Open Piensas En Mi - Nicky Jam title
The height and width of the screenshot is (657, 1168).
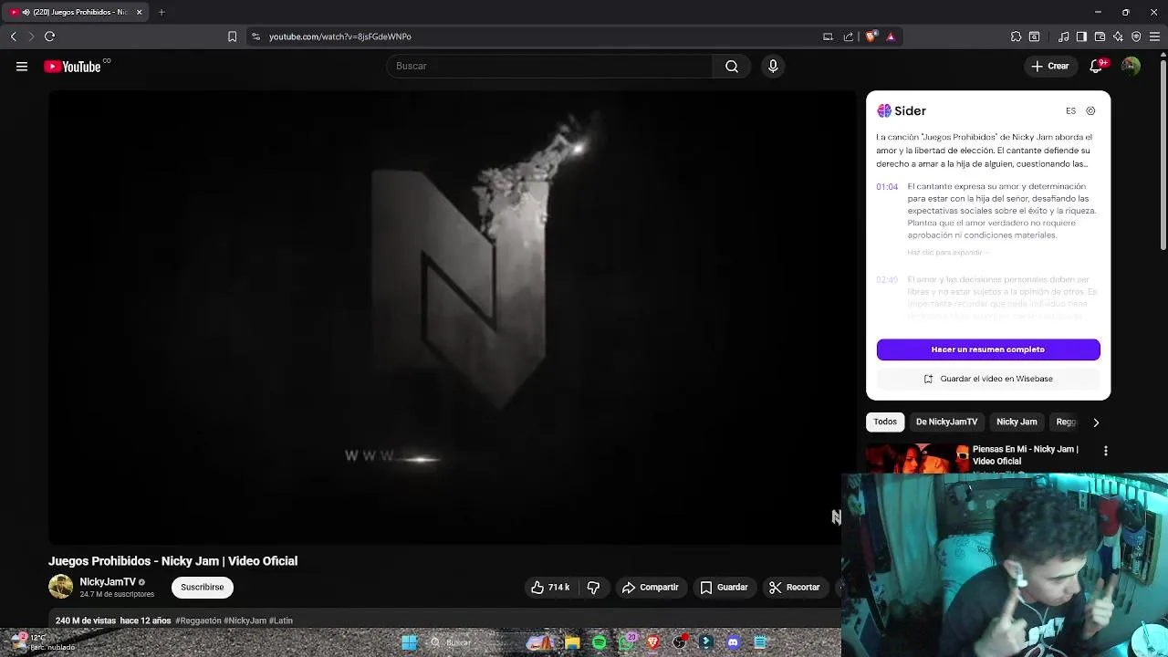[x=1026, y=454]
